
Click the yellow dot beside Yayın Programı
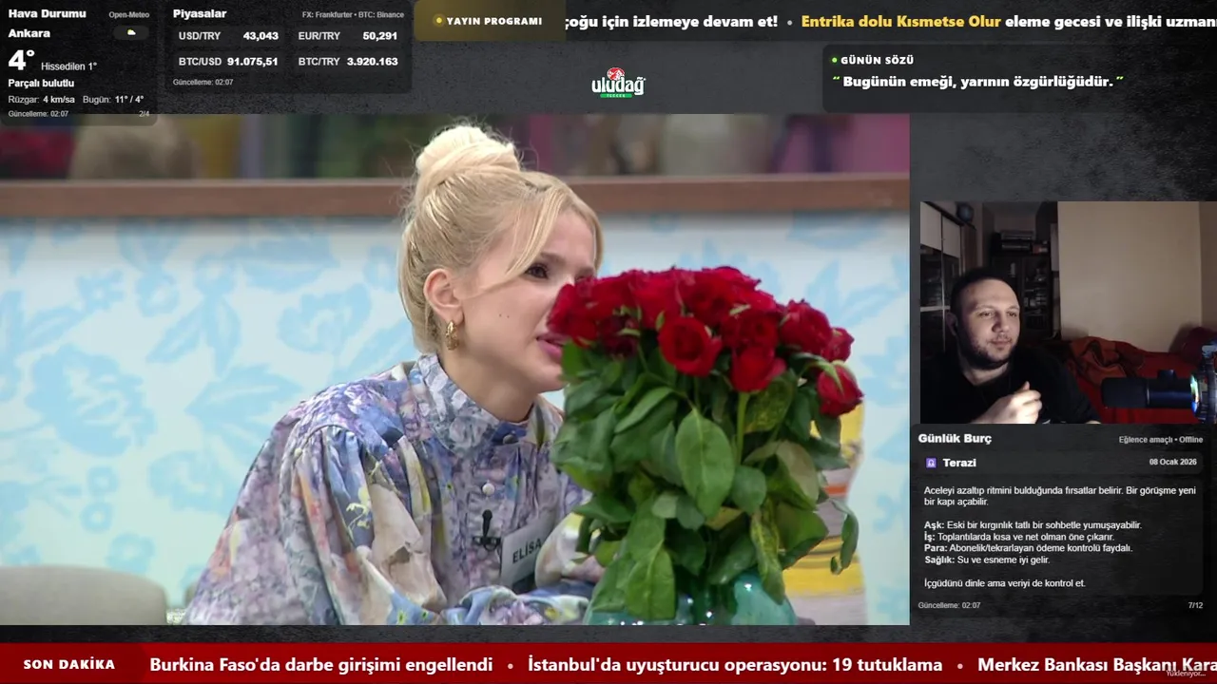click(x=438, y=21)
